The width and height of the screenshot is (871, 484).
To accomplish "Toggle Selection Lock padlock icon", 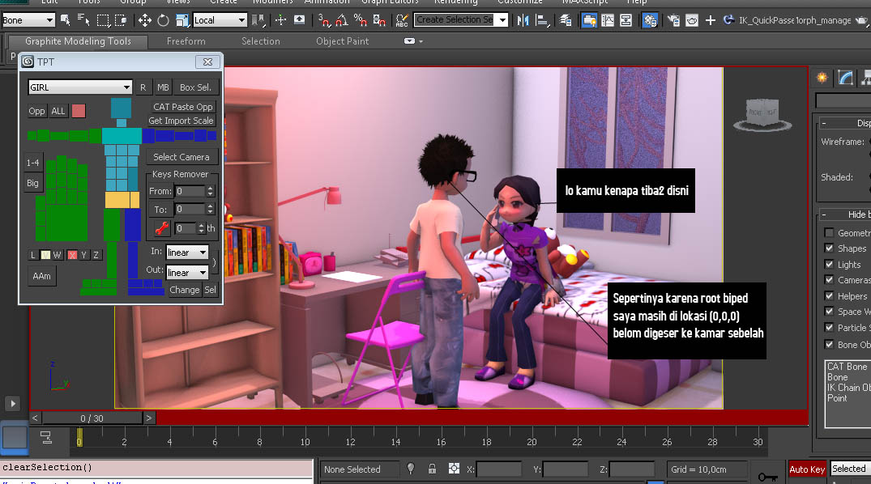I will pyautogui.click(x=432, y=469).
